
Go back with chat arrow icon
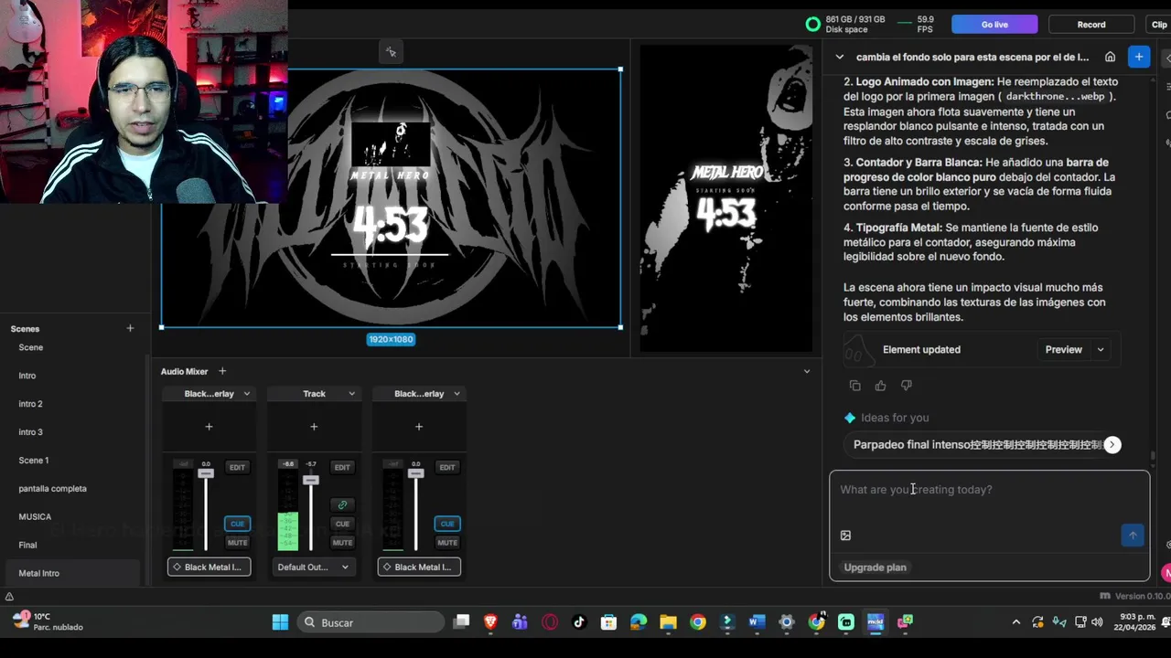pyautogui.click(x=840, y=57)
